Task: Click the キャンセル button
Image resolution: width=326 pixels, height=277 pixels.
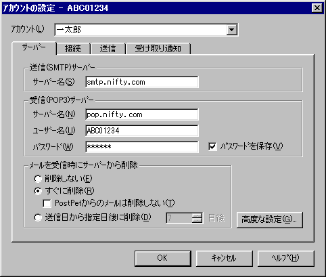Action: tap(224, 258)
